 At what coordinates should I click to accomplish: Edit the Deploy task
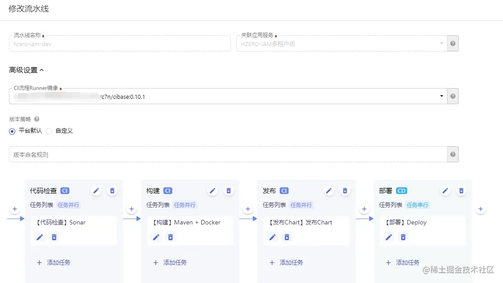(389, 237)
